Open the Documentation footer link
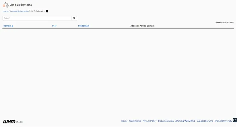 click(x=166, y=121)
